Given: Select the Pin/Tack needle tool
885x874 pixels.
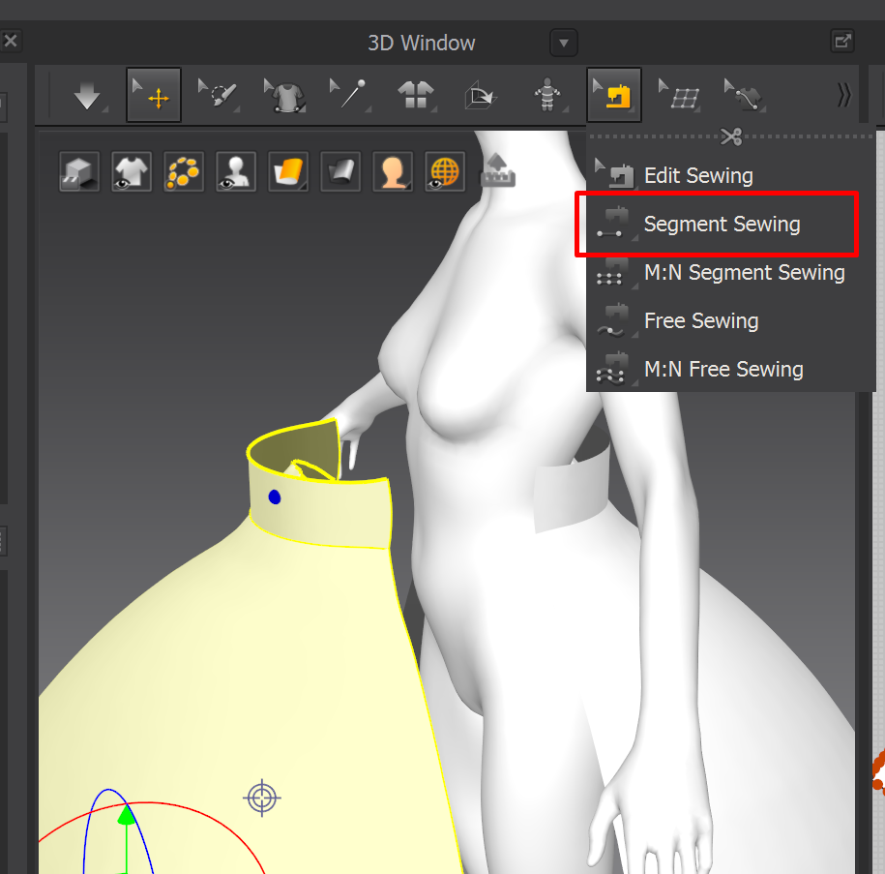Looking at the screenshot, I should coord(350,94).
